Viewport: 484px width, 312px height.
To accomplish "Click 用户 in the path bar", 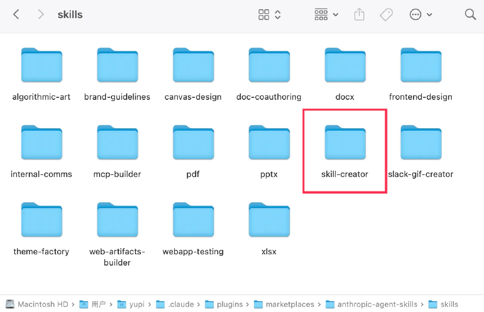I will point(92,304).
